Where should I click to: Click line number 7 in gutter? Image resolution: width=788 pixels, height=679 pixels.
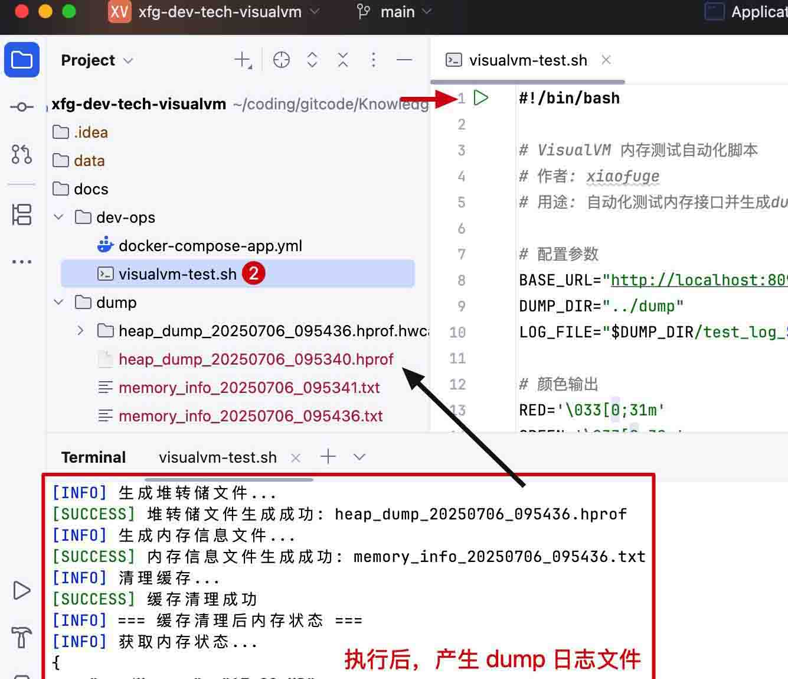462,254
